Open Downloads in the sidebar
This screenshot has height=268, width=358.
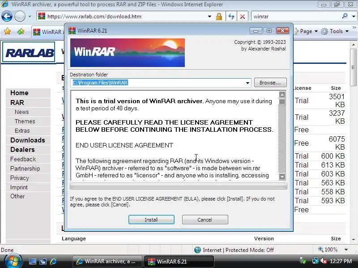28,140
